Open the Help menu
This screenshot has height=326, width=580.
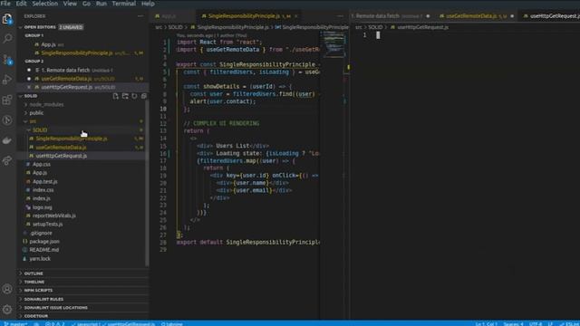148,4
